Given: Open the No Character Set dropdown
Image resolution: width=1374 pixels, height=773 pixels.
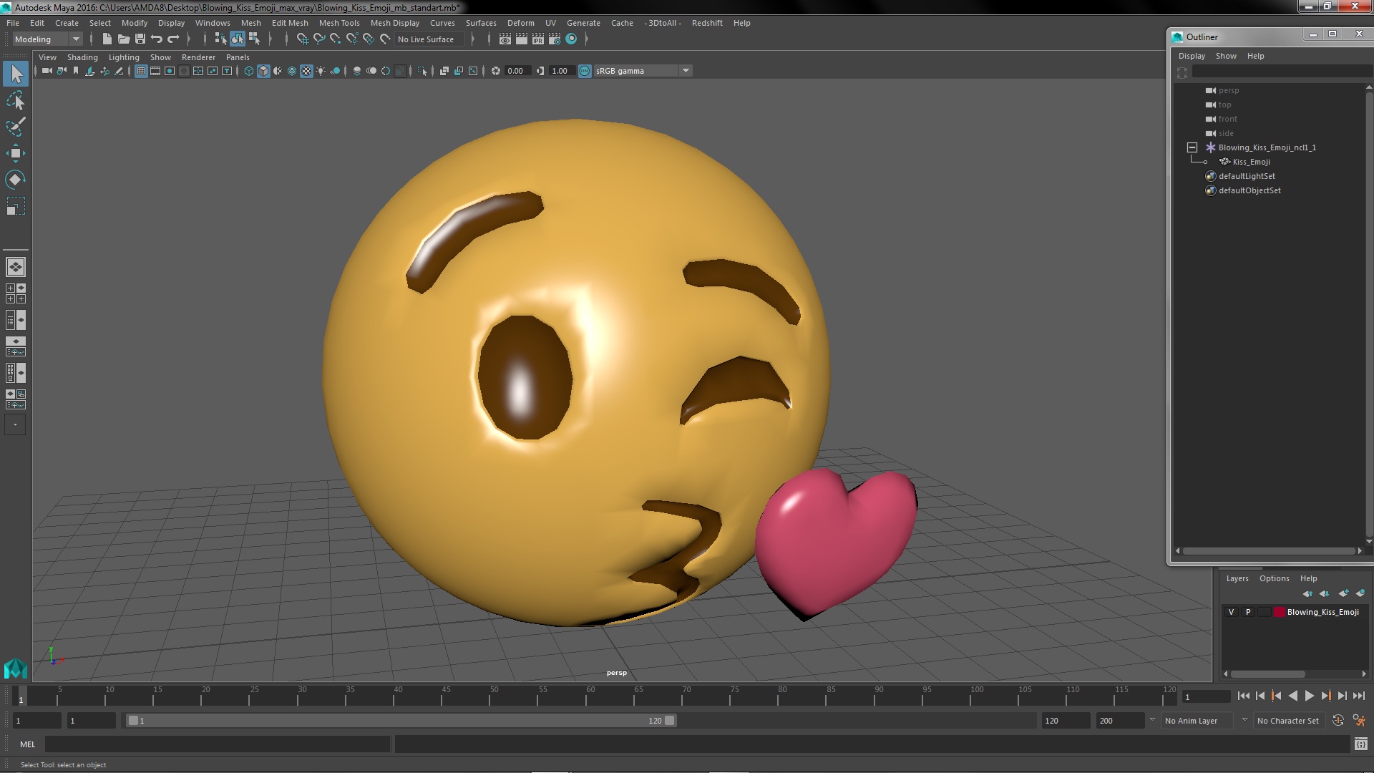Looking at the screenshot, I should pyautogui.click(x=1290, y=721).
